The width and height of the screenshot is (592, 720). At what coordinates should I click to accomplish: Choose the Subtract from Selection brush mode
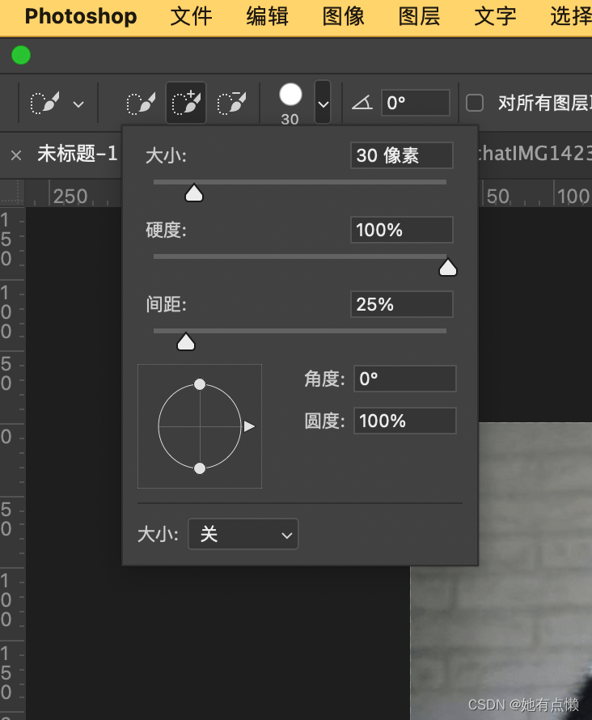(231, 103)
